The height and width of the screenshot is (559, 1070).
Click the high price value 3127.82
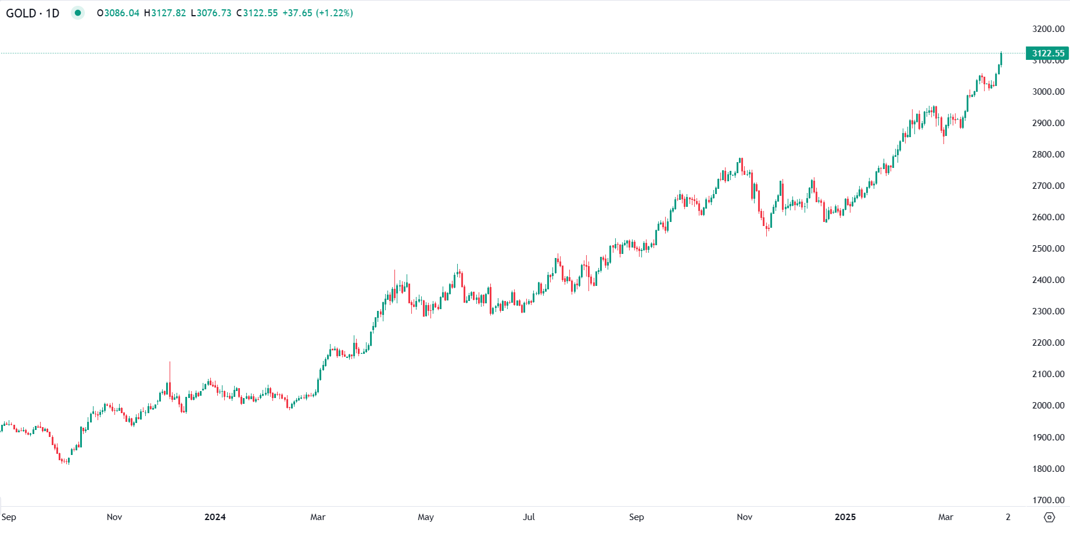pos(168,13)
